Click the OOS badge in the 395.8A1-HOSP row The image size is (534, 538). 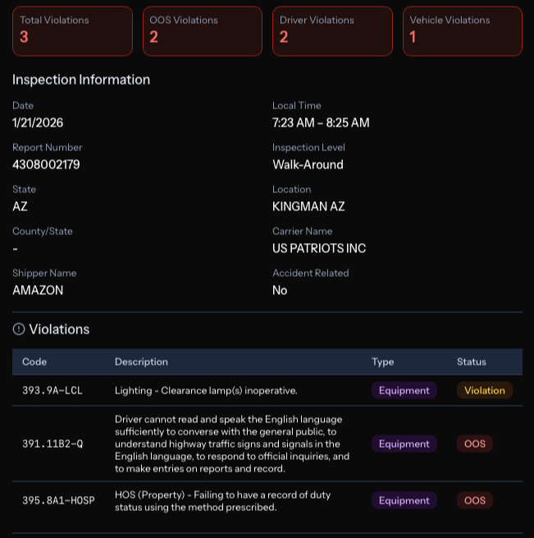coord(475,500)
